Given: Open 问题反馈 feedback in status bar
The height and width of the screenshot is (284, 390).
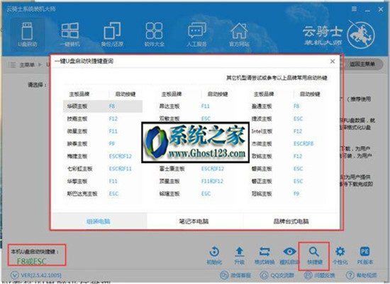Looking at the screenshot, I should click(319, 276).
